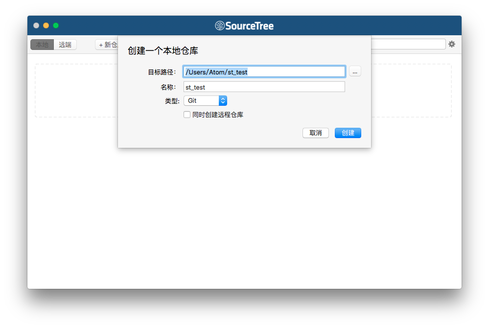Viewport: 489px width, 328px height.
Task: Switch to the 远端 tab
Action: [x=65, y=45]
